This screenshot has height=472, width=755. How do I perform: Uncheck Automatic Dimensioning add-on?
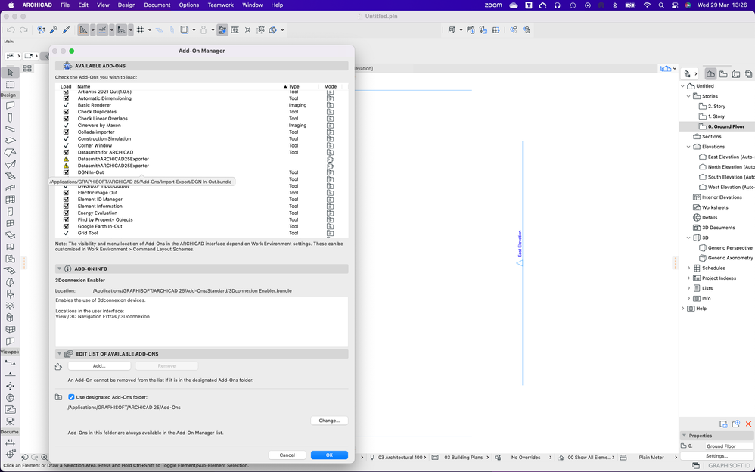(x=66, y=98)
